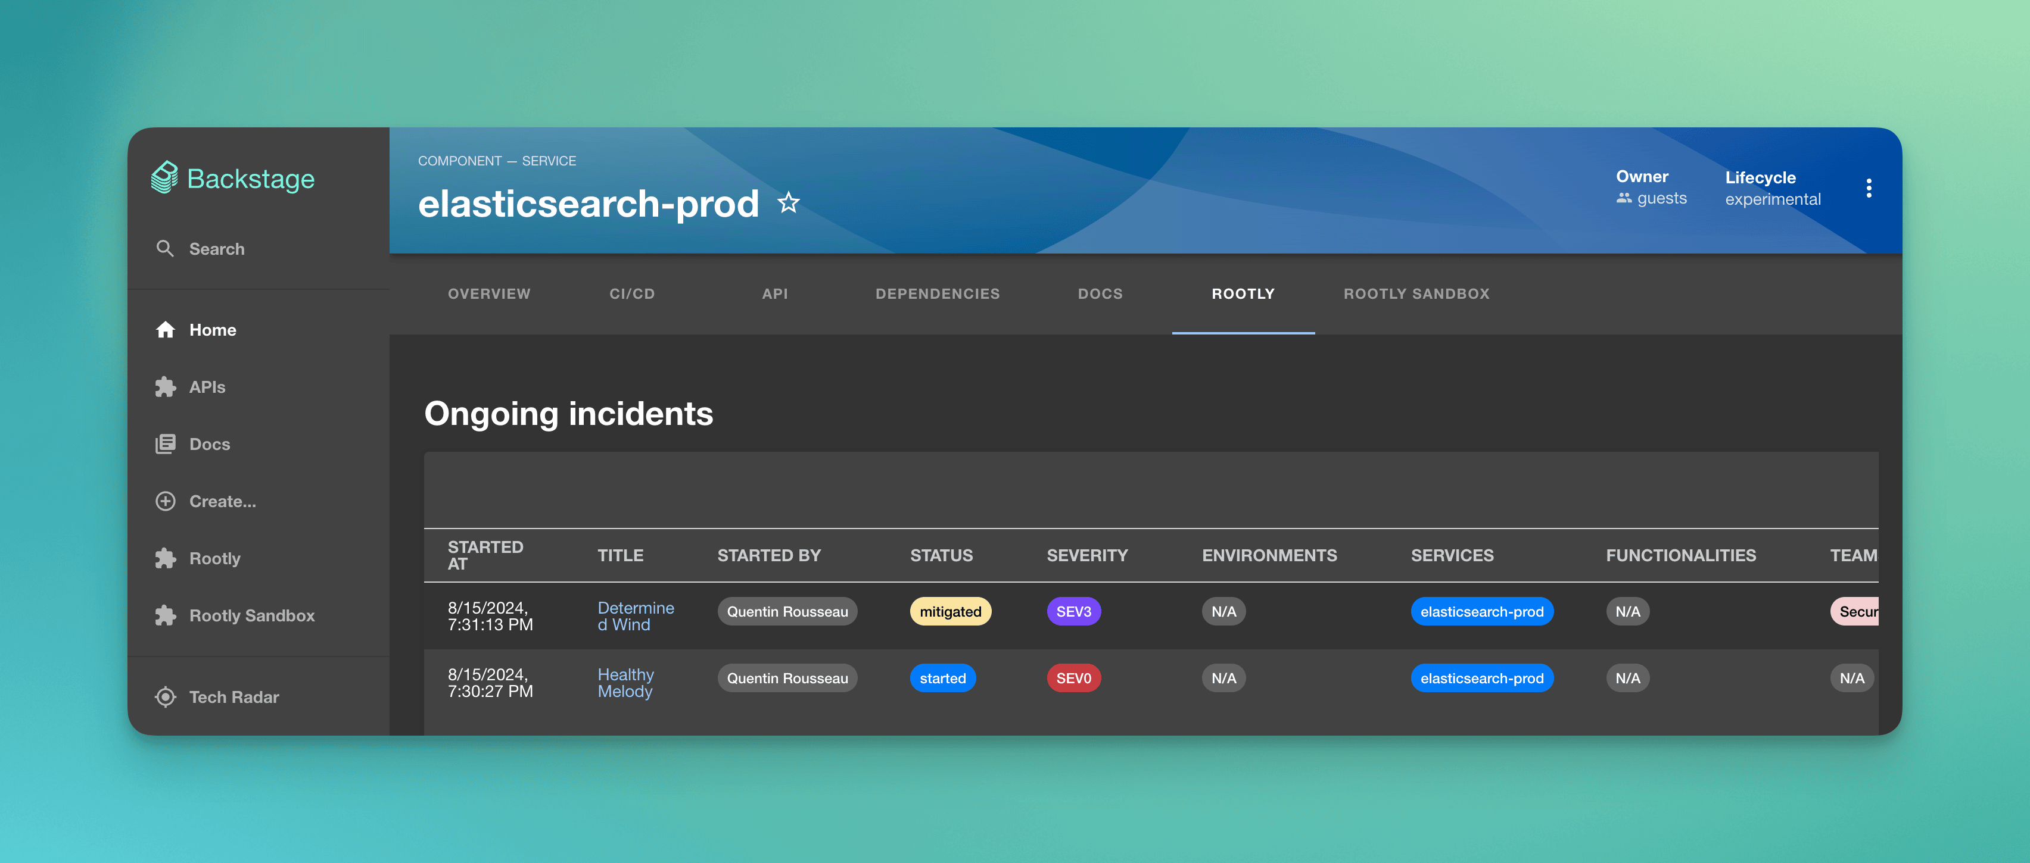Open the Dependencies tab
2030x863 pixels.
click(x=937, y=293)
